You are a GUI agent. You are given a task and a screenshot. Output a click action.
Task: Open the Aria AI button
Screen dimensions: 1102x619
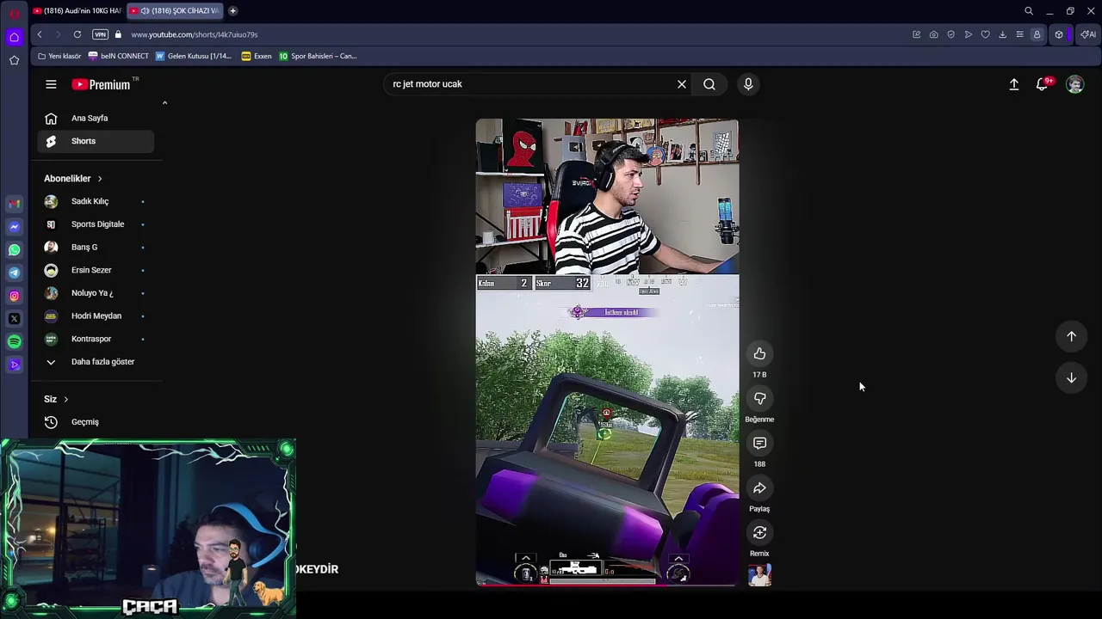point(1088,34)
